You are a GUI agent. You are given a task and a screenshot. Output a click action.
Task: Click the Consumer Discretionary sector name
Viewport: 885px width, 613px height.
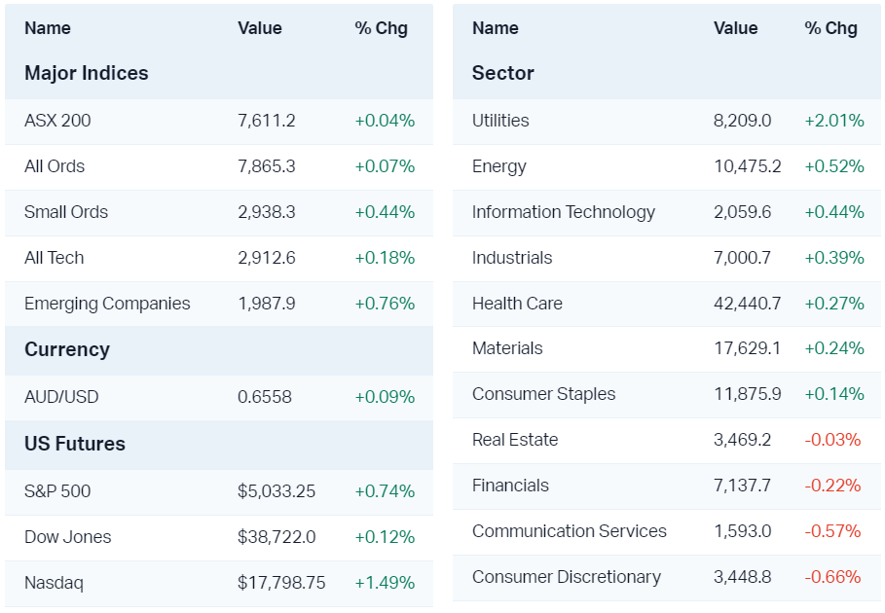(567, 577)
